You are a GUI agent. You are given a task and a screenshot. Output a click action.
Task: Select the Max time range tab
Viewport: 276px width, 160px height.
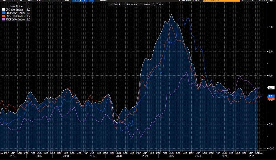coord(67,1)
